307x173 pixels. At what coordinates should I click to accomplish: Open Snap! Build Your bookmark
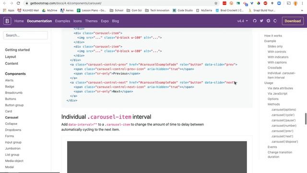(x=262, y=11)
